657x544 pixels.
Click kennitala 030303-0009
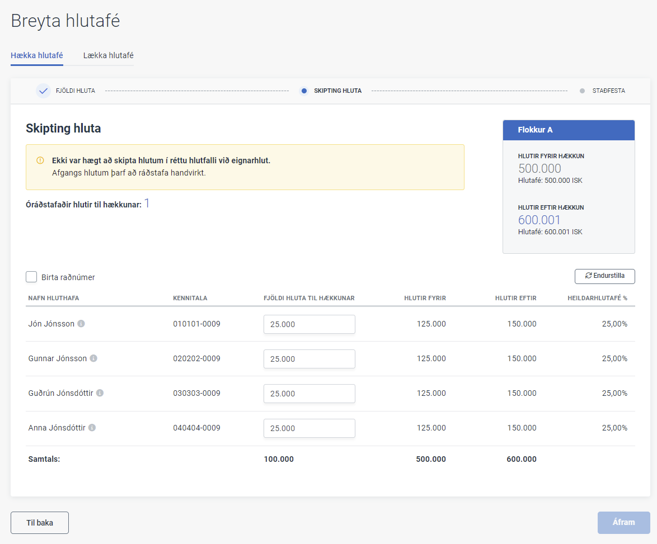point(196,394)
